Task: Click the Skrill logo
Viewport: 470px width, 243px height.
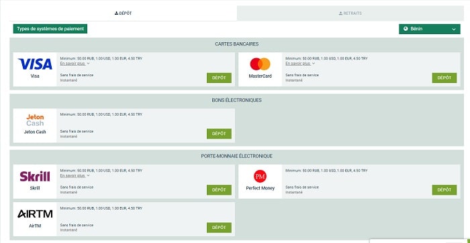Action: point(35,176)
